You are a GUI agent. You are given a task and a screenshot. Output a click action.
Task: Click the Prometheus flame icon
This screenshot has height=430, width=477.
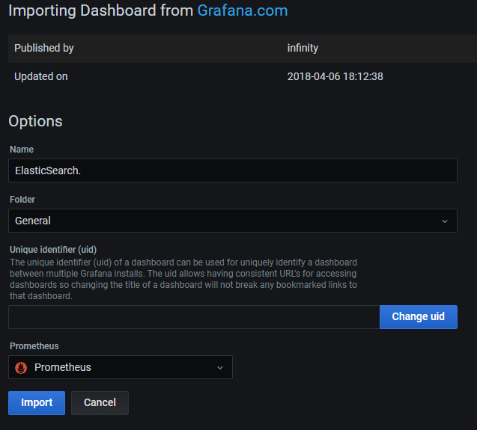[21, 368]
